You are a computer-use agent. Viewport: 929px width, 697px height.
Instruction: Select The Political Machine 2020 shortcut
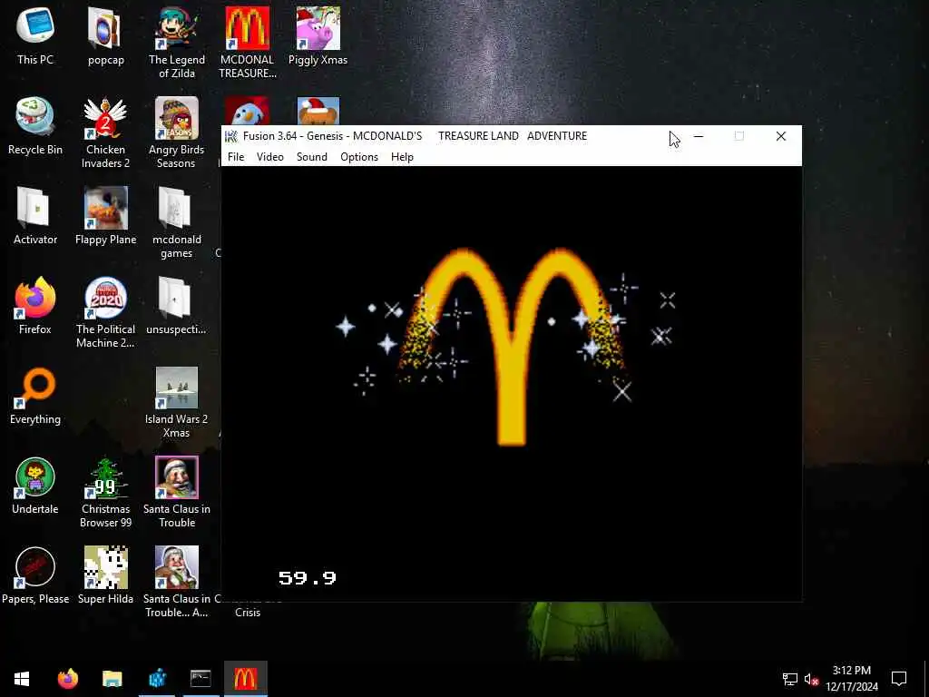click(105, 312)
